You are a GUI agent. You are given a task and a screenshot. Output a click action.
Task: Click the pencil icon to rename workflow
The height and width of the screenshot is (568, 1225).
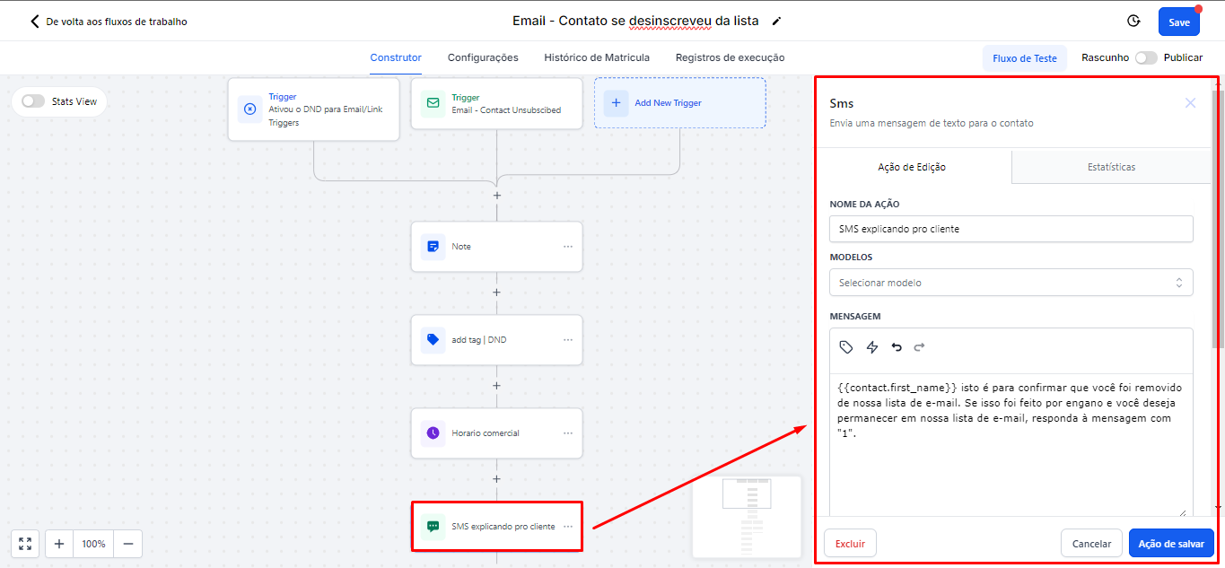point(776,21)
